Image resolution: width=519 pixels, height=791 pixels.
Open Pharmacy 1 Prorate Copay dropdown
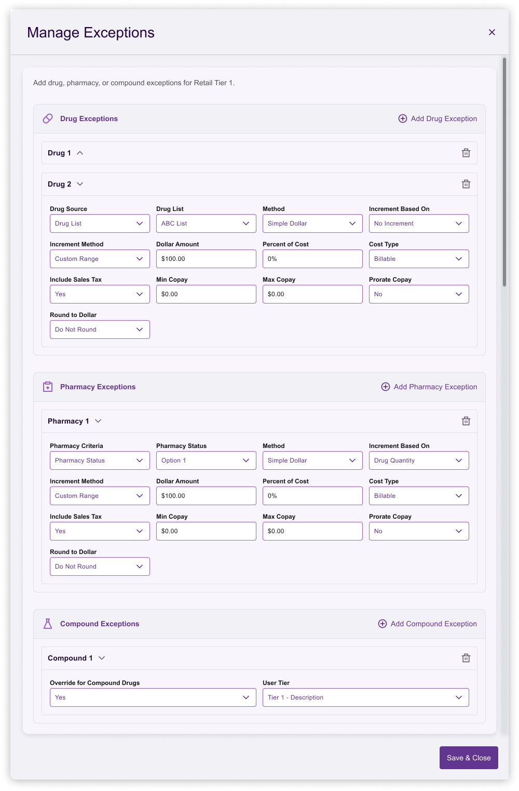419,531
